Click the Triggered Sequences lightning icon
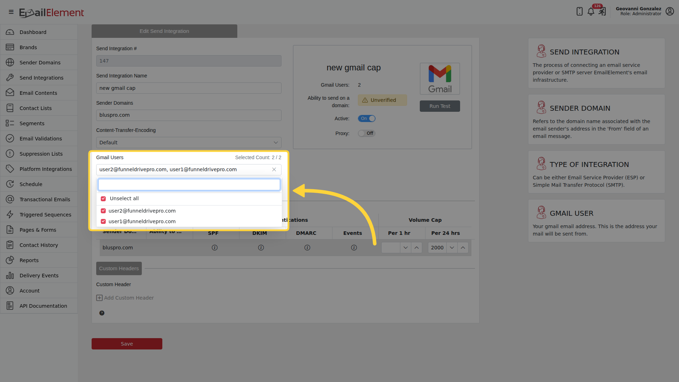 click(10, 214)
